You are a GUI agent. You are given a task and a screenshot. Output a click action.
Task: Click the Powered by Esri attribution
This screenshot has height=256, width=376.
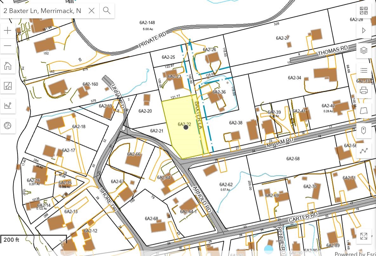coord(355,253)
